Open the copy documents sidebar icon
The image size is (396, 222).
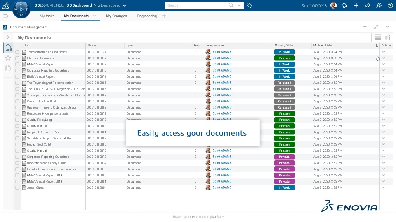pos(8,68)
